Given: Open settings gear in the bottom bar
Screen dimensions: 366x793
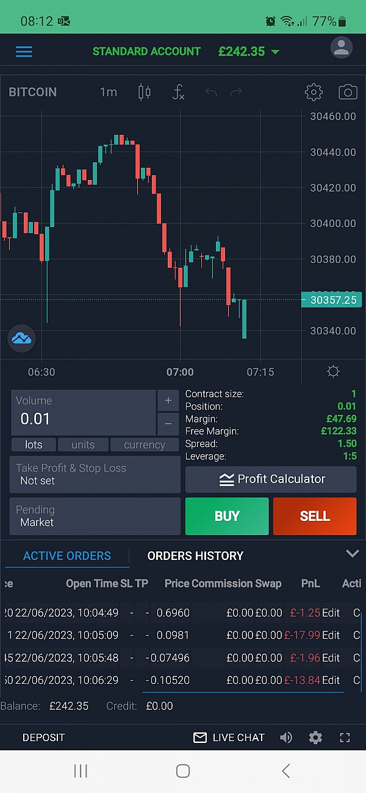Looking at the screenshot, I should click(x=315, y=737).
